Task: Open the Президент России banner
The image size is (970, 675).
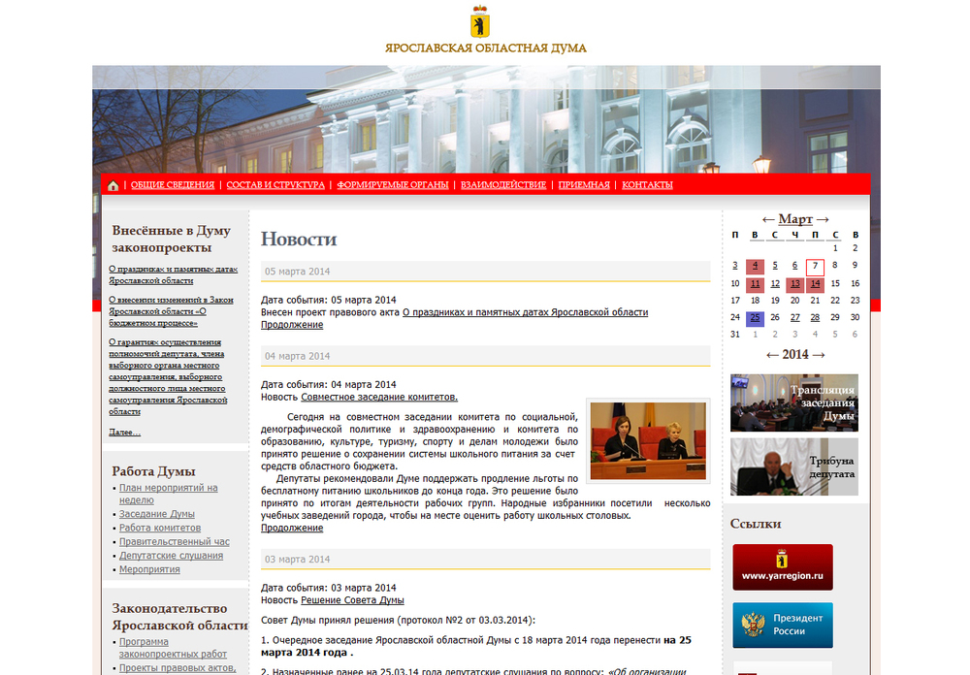Action: click(x=783, y=625)
